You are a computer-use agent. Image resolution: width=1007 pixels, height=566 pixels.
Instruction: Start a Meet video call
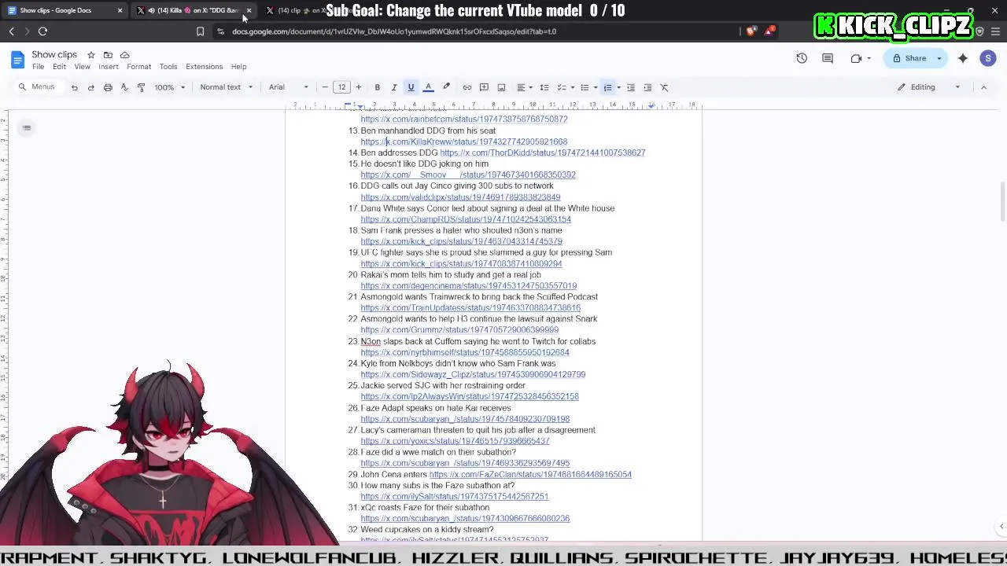click(x=856, y=58)
